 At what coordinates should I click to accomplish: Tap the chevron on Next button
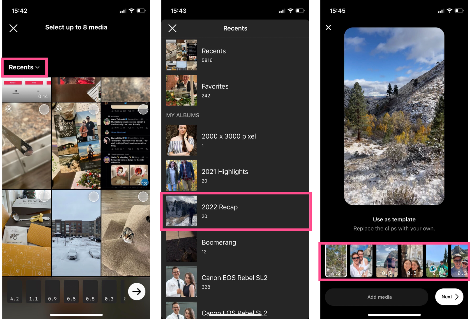457,297
